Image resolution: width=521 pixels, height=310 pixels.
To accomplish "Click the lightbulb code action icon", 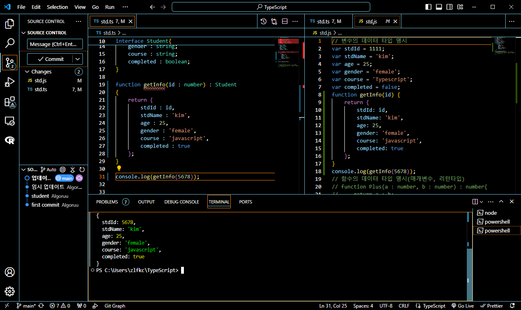I will pos(119,168).
